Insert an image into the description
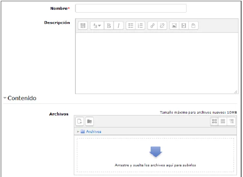The height and width of the screenshot is (177, 243). tap(175, 25)
